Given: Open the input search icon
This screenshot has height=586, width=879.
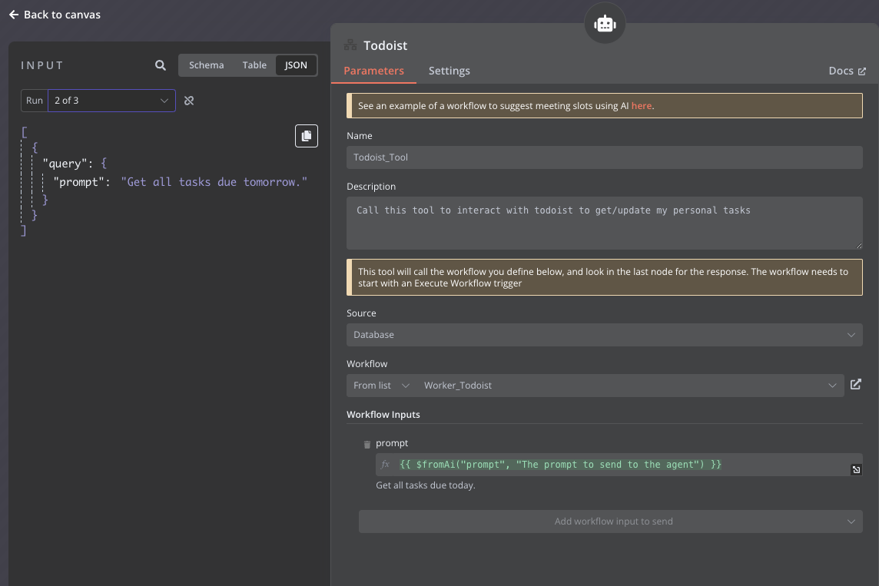Looking at the screenshot, I should [161, 65].
